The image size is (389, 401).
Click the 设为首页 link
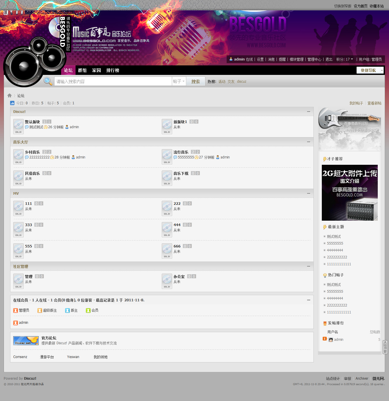coord(361,6)
